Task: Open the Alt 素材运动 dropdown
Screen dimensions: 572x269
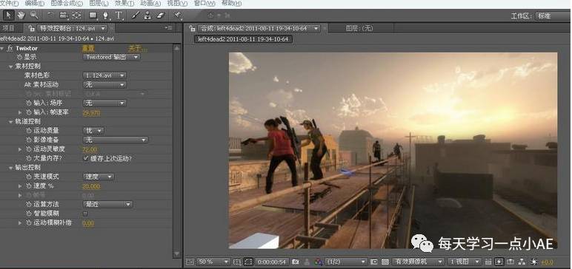Action: pos(104,84)
